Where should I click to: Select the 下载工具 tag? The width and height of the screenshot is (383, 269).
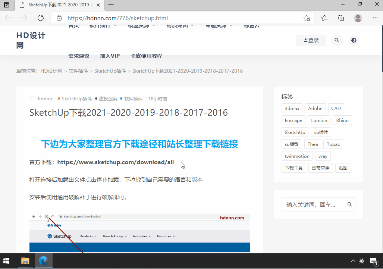point(293,168)
